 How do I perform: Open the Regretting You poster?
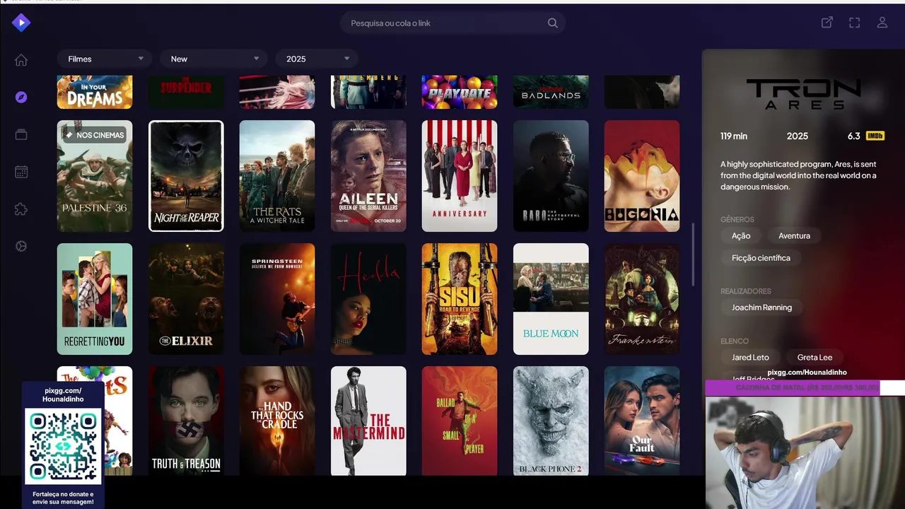95,299
